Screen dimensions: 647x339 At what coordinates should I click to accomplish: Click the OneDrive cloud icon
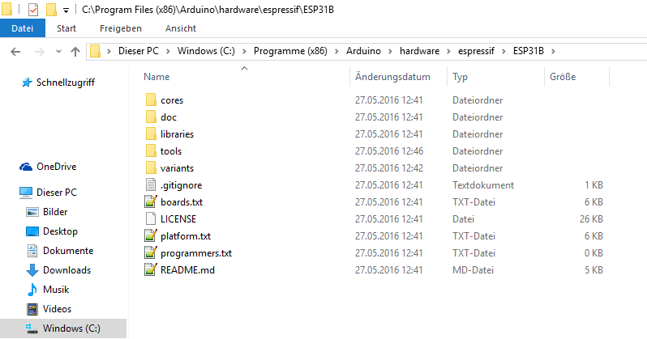pyautogui.click(x=26, y=167)
